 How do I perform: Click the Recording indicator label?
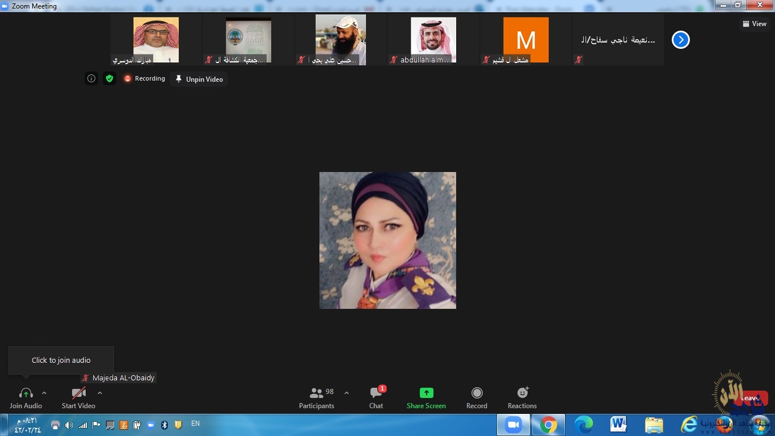(145, 79)
